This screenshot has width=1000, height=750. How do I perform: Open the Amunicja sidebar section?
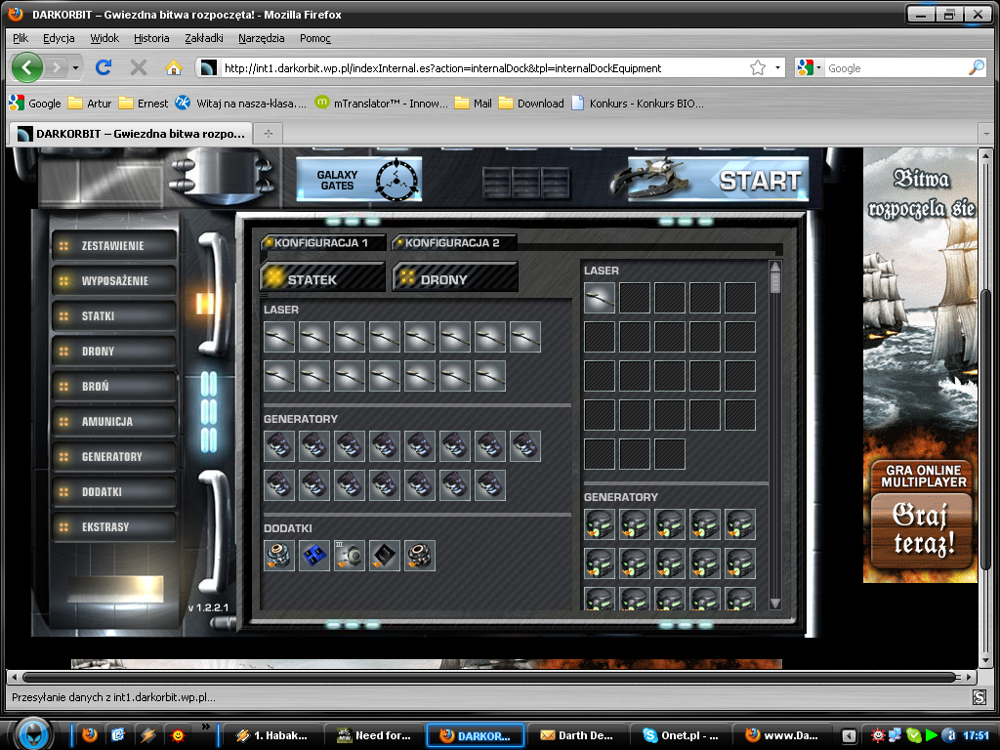tap(113, 421)
